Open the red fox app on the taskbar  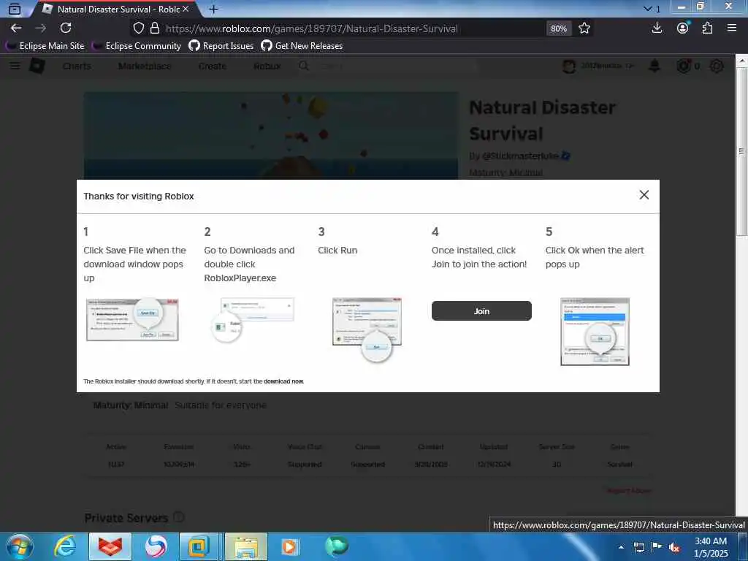click(110, 546)
